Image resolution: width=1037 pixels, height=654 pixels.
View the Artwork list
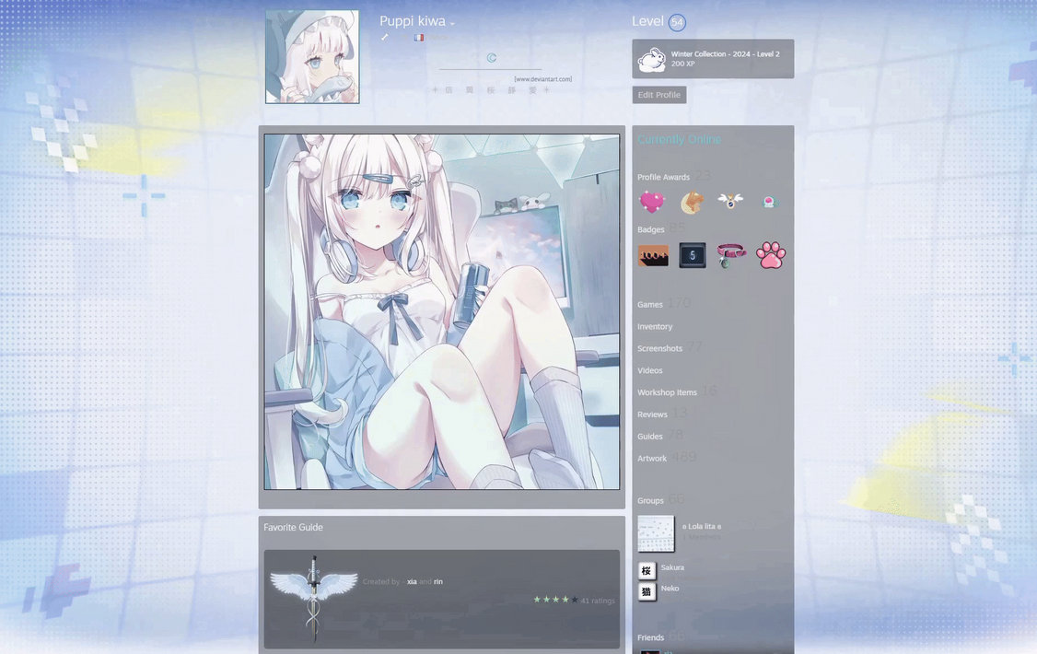(x=652, y=459)
